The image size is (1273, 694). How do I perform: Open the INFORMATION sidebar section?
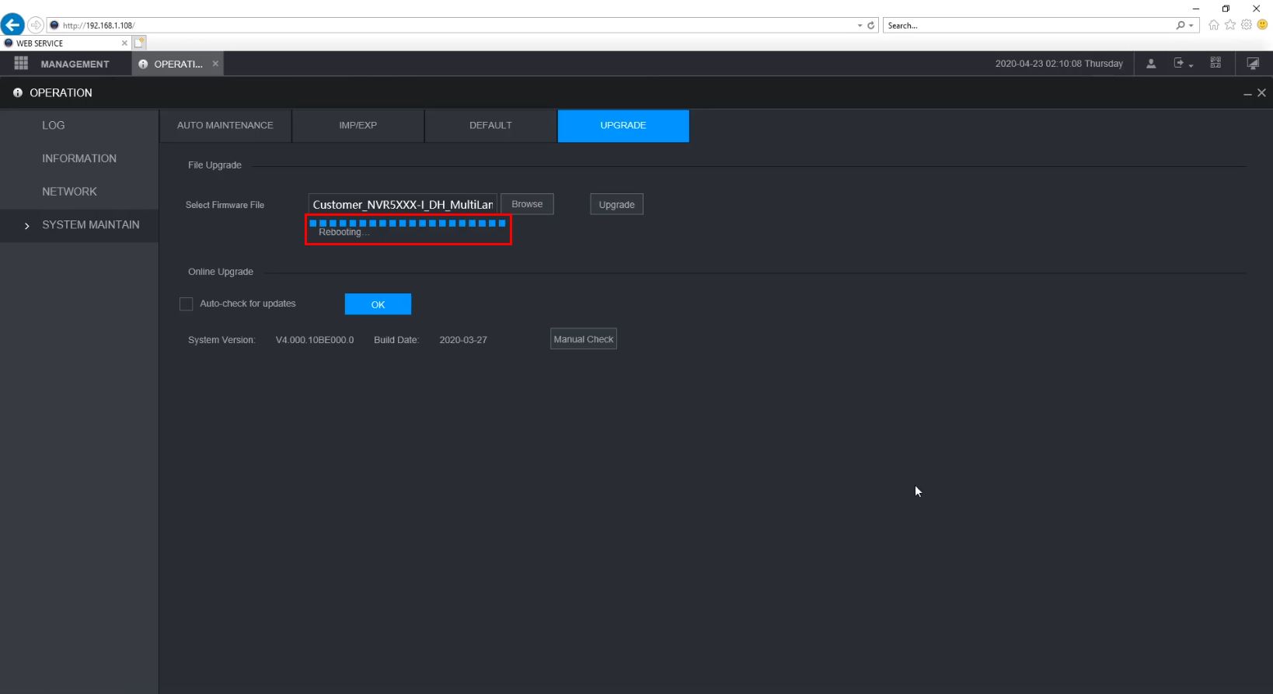pyautogui.click(x=79, y=158)
